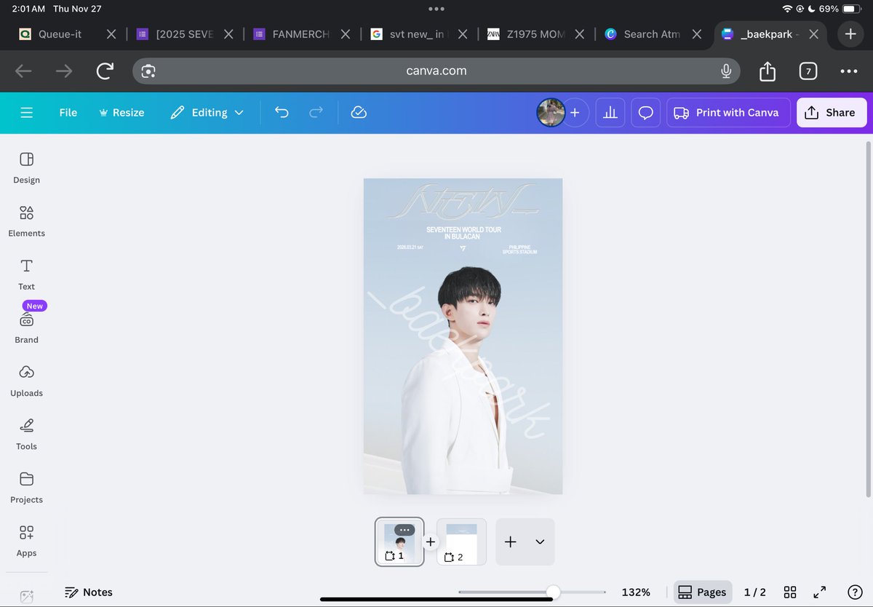Click the Share button
Image resolution: width=873 pixels, height=607 pixels.
click(x=832, y=113)
